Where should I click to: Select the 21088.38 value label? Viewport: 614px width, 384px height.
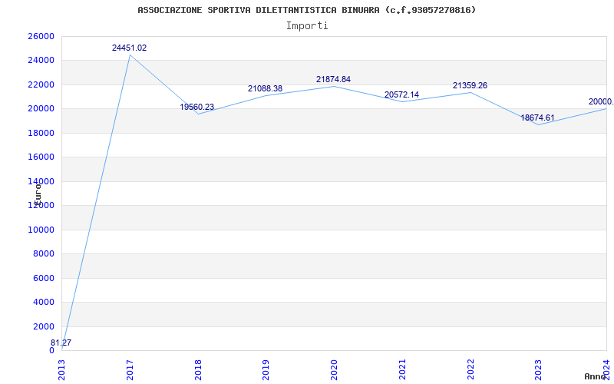point(265,88)
